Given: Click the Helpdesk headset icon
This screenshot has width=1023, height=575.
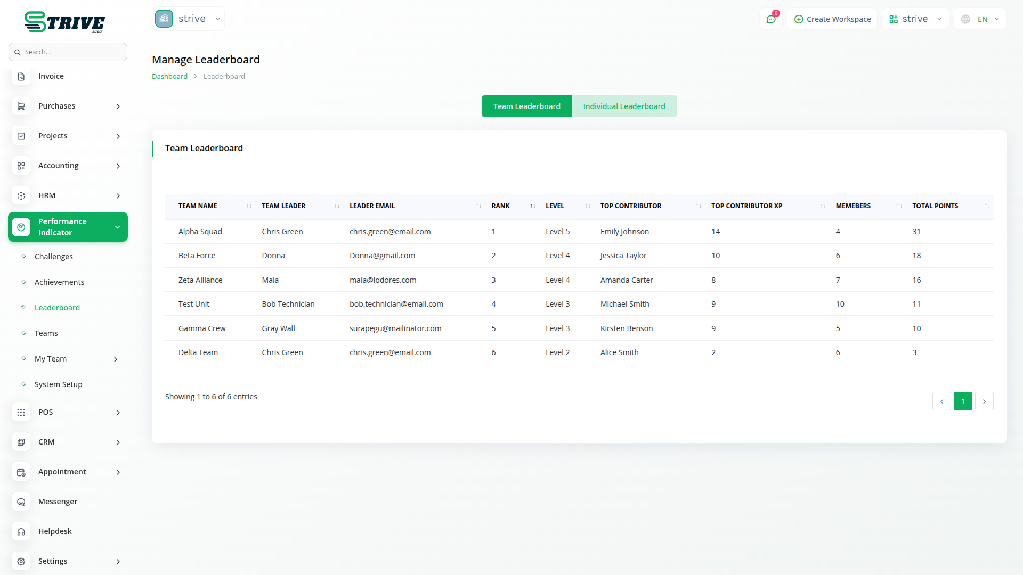Looking at the screenshot, I should point(21,532).
